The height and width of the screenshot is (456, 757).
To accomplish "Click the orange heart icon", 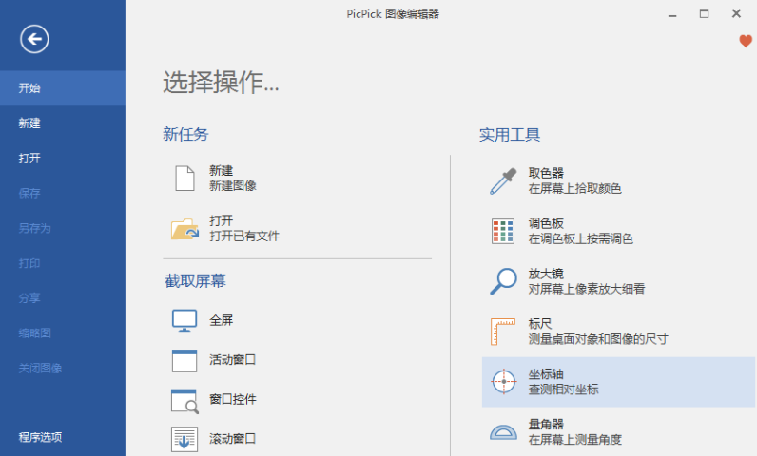I will coord(746,41).
